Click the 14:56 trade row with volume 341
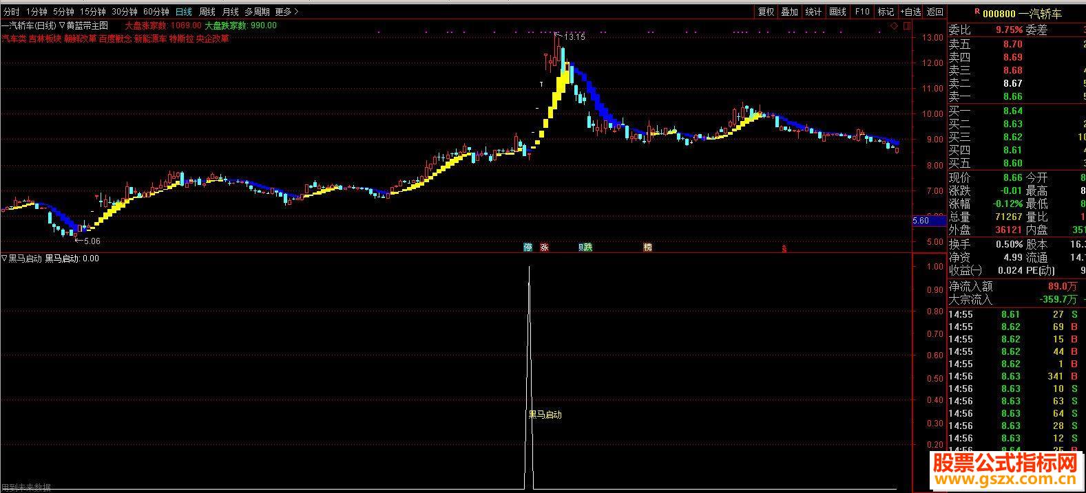Viewport: 1086px width, 493px height. tap(1015, 376)
